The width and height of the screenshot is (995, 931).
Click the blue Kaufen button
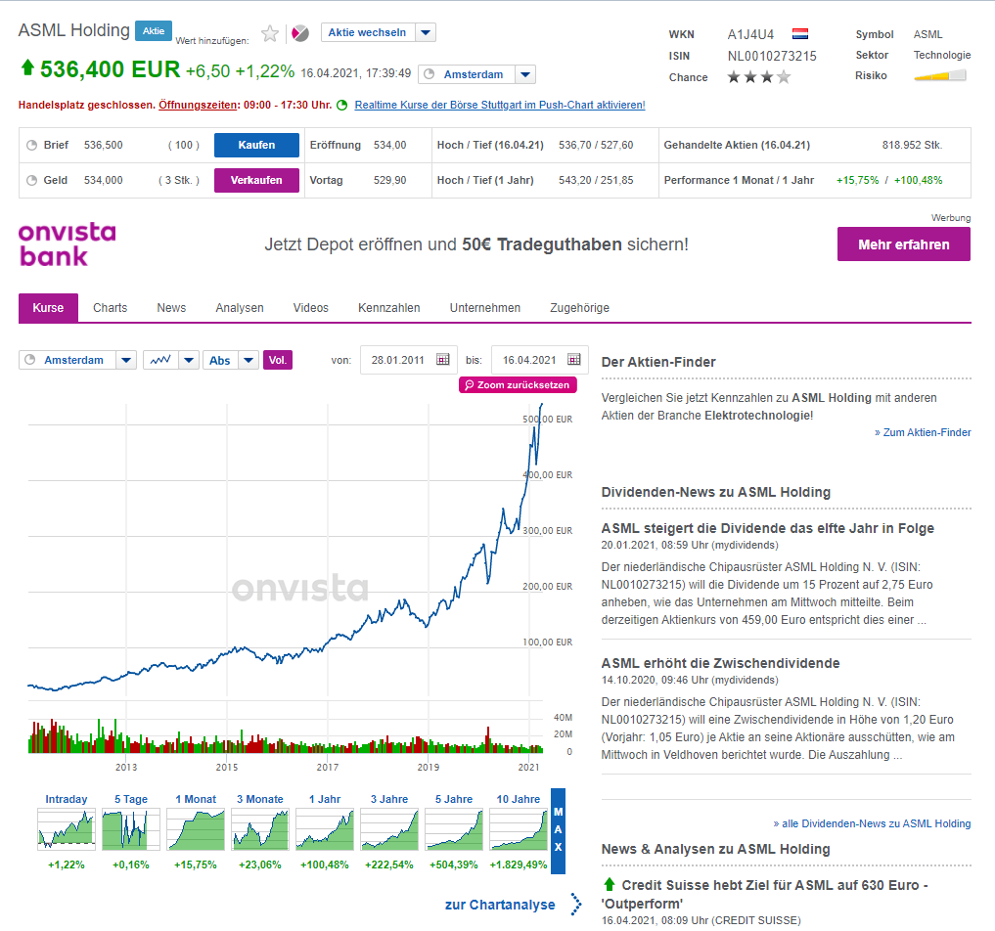click(x=256, y=146)
